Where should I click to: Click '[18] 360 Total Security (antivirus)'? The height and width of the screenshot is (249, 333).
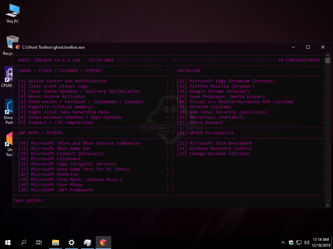click(x=222, y=112)
